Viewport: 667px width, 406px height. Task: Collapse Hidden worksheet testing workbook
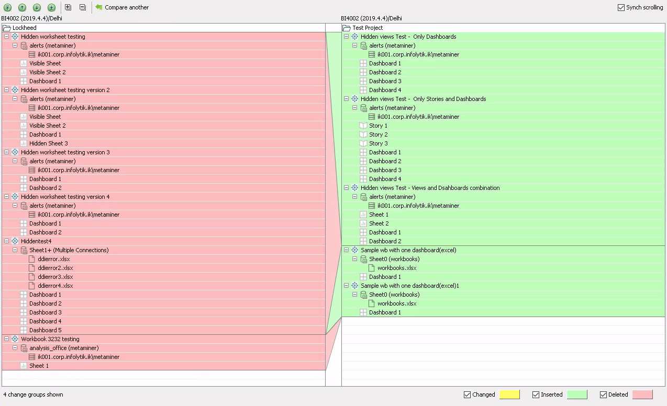click(7, 37)
